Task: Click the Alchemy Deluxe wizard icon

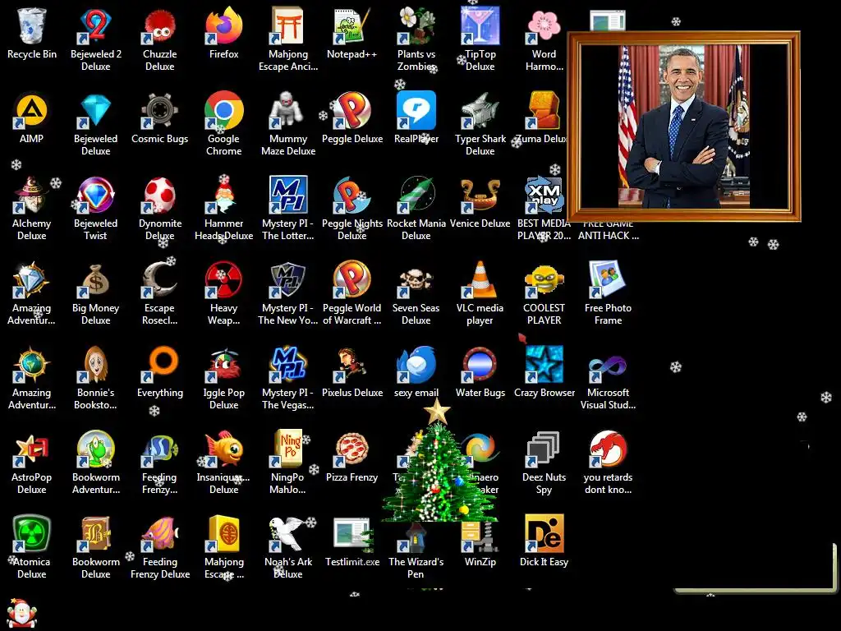Action: click(32, 196)
